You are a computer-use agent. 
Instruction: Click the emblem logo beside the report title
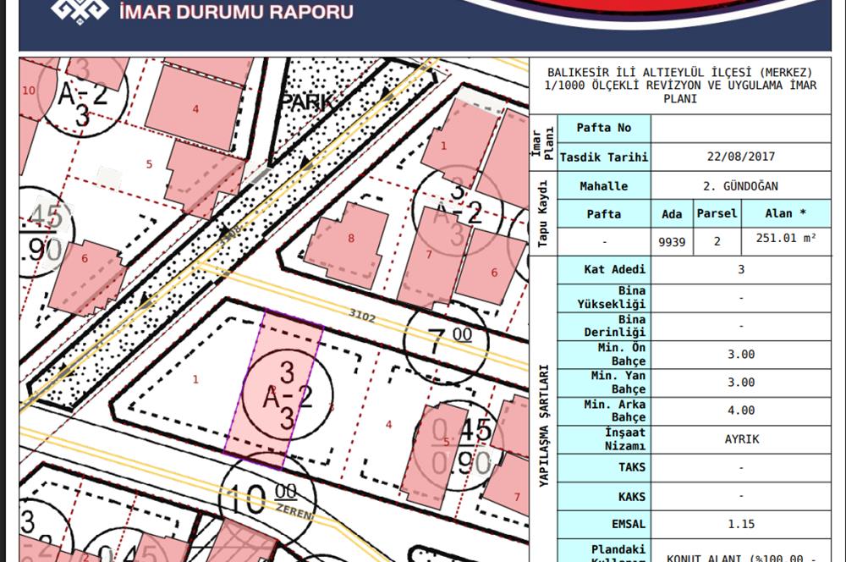80,11
